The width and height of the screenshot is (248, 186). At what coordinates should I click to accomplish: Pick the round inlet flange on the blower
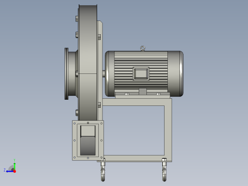point(66,73)
